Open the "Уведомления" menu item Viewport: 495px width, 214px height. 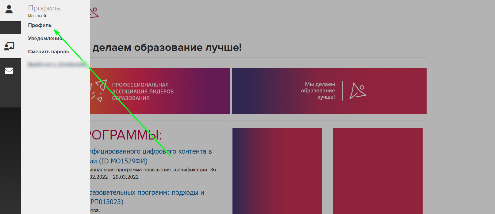click(45, 39)
